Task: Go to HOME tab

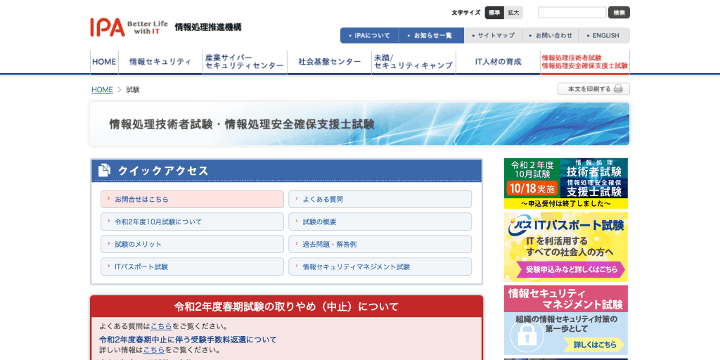Action: [104, 62]
